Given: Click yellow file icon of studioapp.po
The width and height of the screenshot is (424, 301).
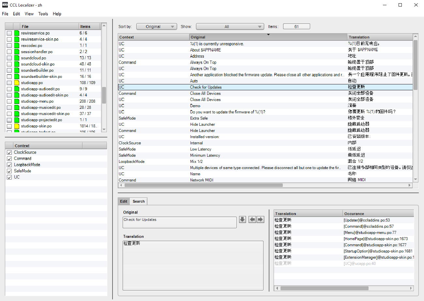Looking at the screenshot, I should pos(17,83).
